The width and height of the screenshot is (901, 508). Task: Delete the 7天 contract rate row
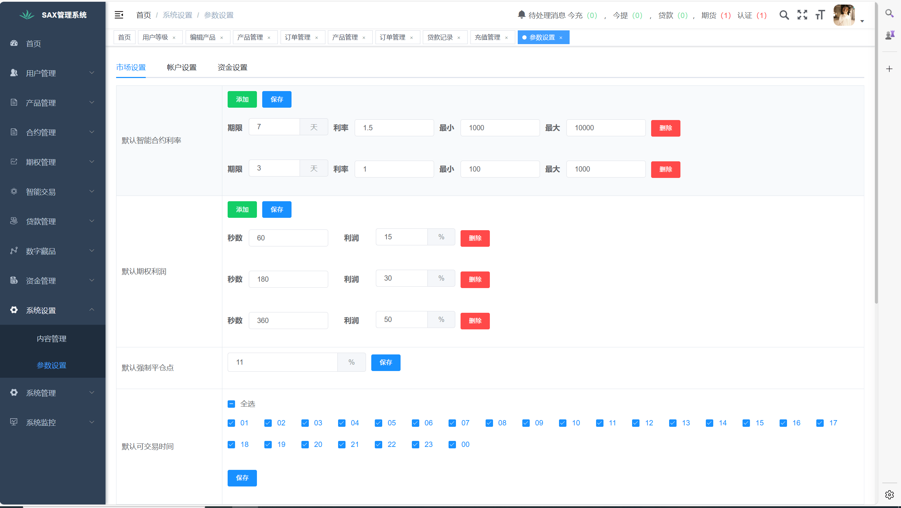coord(666,128)
